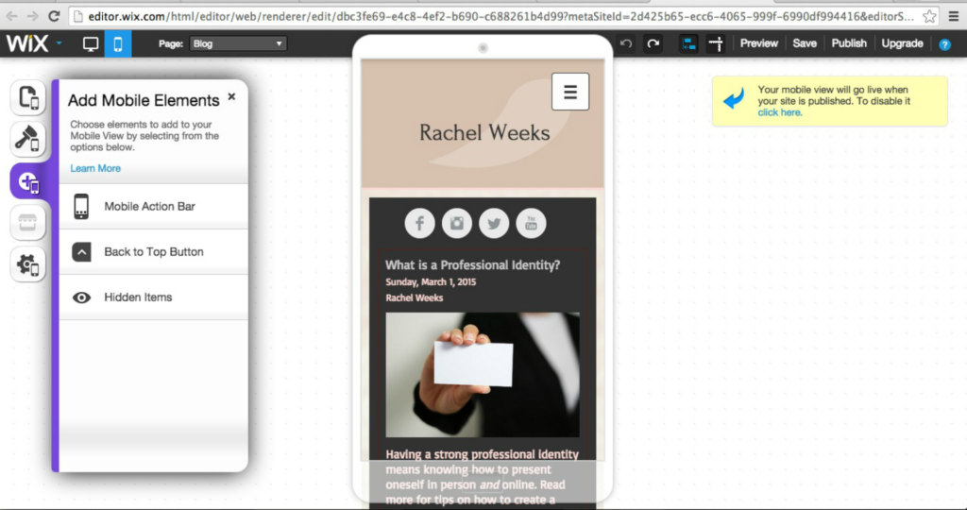The image size is (967, 510).
Task: Select Back to Top Button element
Action: 153,252
